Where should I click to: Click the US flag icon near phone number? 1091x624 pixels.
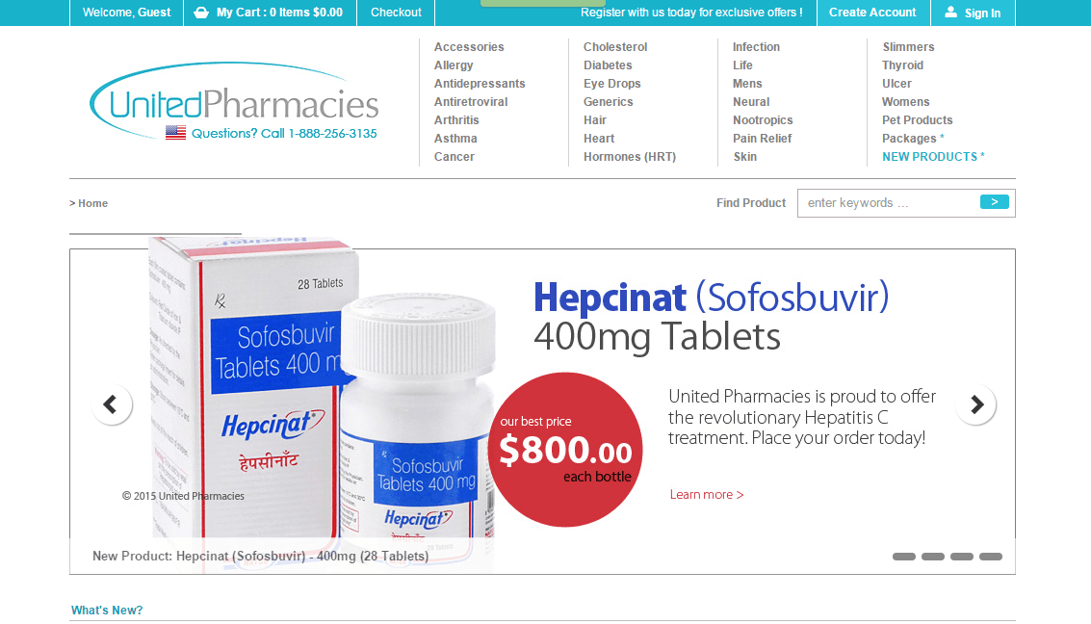tap(175, 132)
